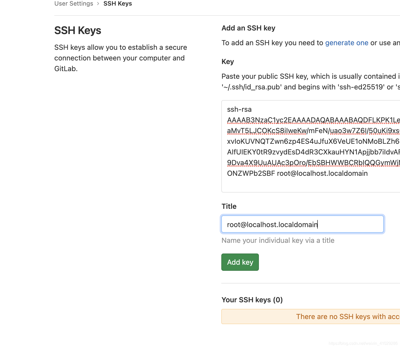This screenshot has height=348, width=400.
Task: Click the 'Key' field label
Action: (228, 61)
